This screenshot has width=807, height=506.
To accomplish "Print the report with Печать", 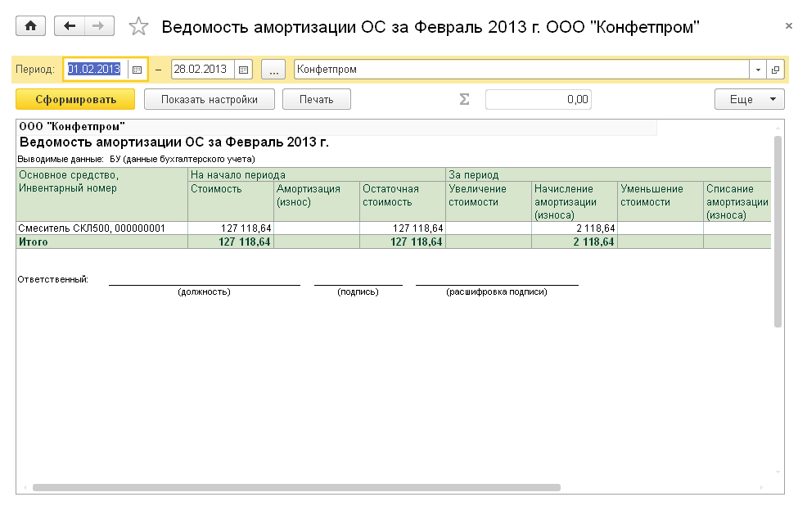I will click(317, 99).
